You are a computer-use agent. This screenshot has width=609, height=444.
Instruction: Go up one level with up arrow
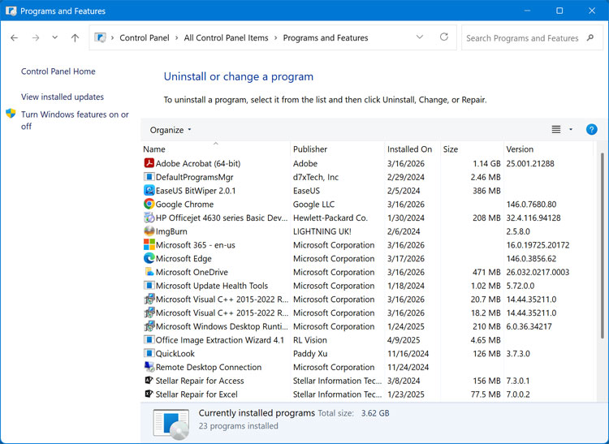tap(75, 37)
